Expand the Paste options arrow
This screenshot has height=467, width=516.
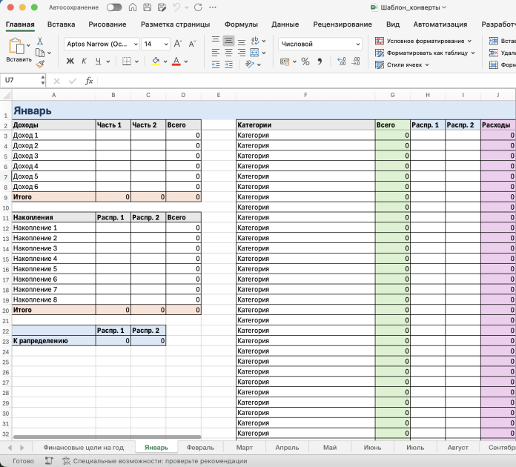tap(28, 45)
